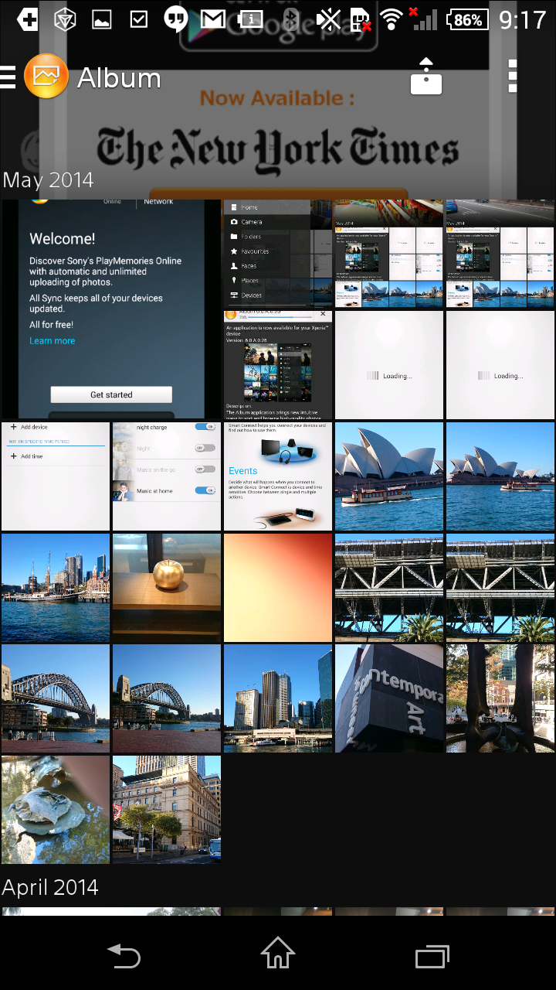The image size is (556, 990).
Task: Open the leftmost Harbour Bridge arch photo
Action: pos(56,699)
